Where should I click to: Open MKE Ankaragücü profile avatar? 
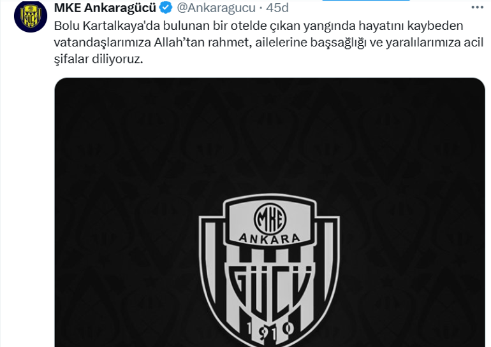click(x=31, y=16)
